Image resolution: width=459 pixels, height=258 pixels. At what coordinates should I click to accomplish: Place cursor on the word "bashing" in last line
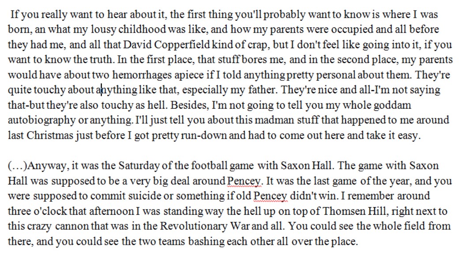tap(207, 242)
